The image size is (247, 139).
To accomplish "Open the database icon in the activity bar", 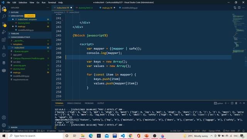I will click(4, 63).
